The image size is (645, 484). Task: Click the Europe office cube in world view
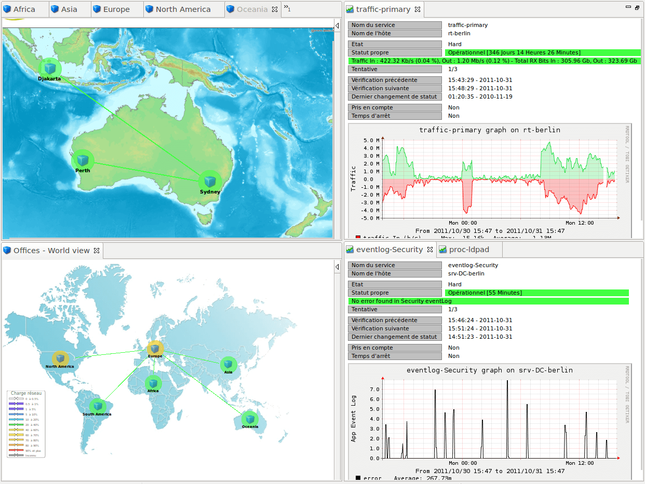155,349
